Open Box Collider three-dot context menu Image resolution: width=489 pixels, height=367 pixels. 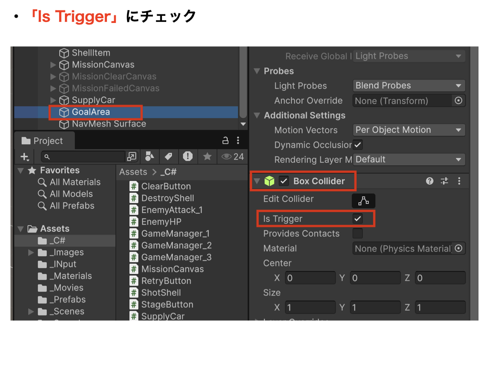click(459, 181)
